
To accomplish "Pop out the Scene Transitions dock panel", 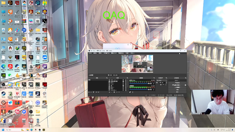I will [x=166, y=78].
